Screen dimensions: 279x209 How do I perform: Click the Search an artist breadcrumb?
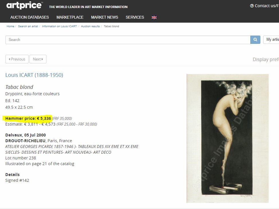coord(28,26)
